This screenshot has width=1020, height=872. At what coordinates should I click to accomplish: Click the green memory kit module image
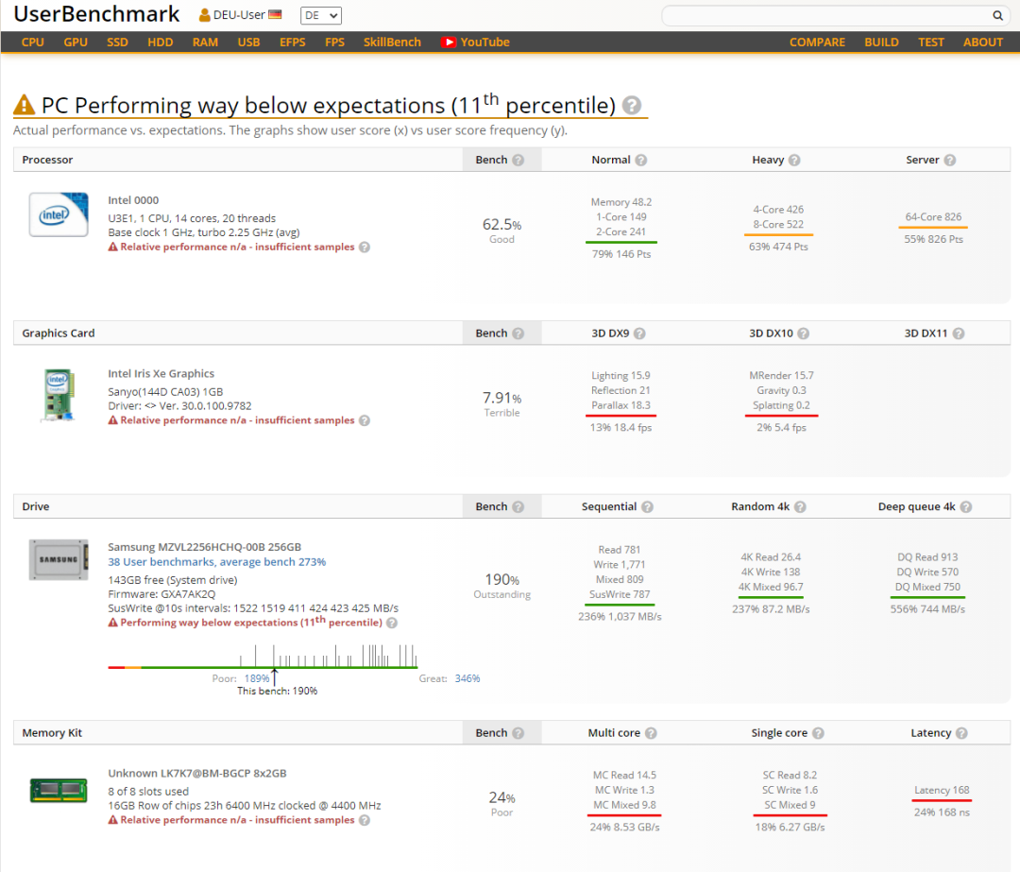pos(59,789)
